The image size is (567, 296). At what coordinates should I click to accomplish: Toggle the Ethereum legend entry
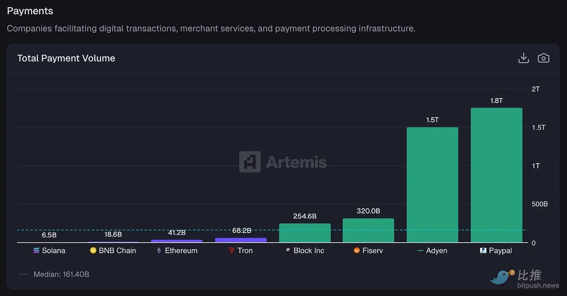[x=177, y=250]
